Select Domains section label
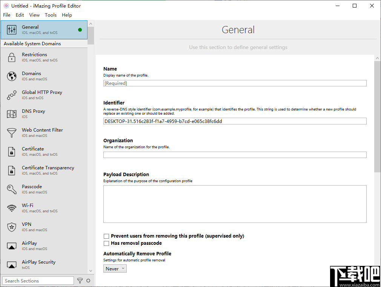Image resolution: width=381 pixels, height=287 pixels. tap(31, 74)
